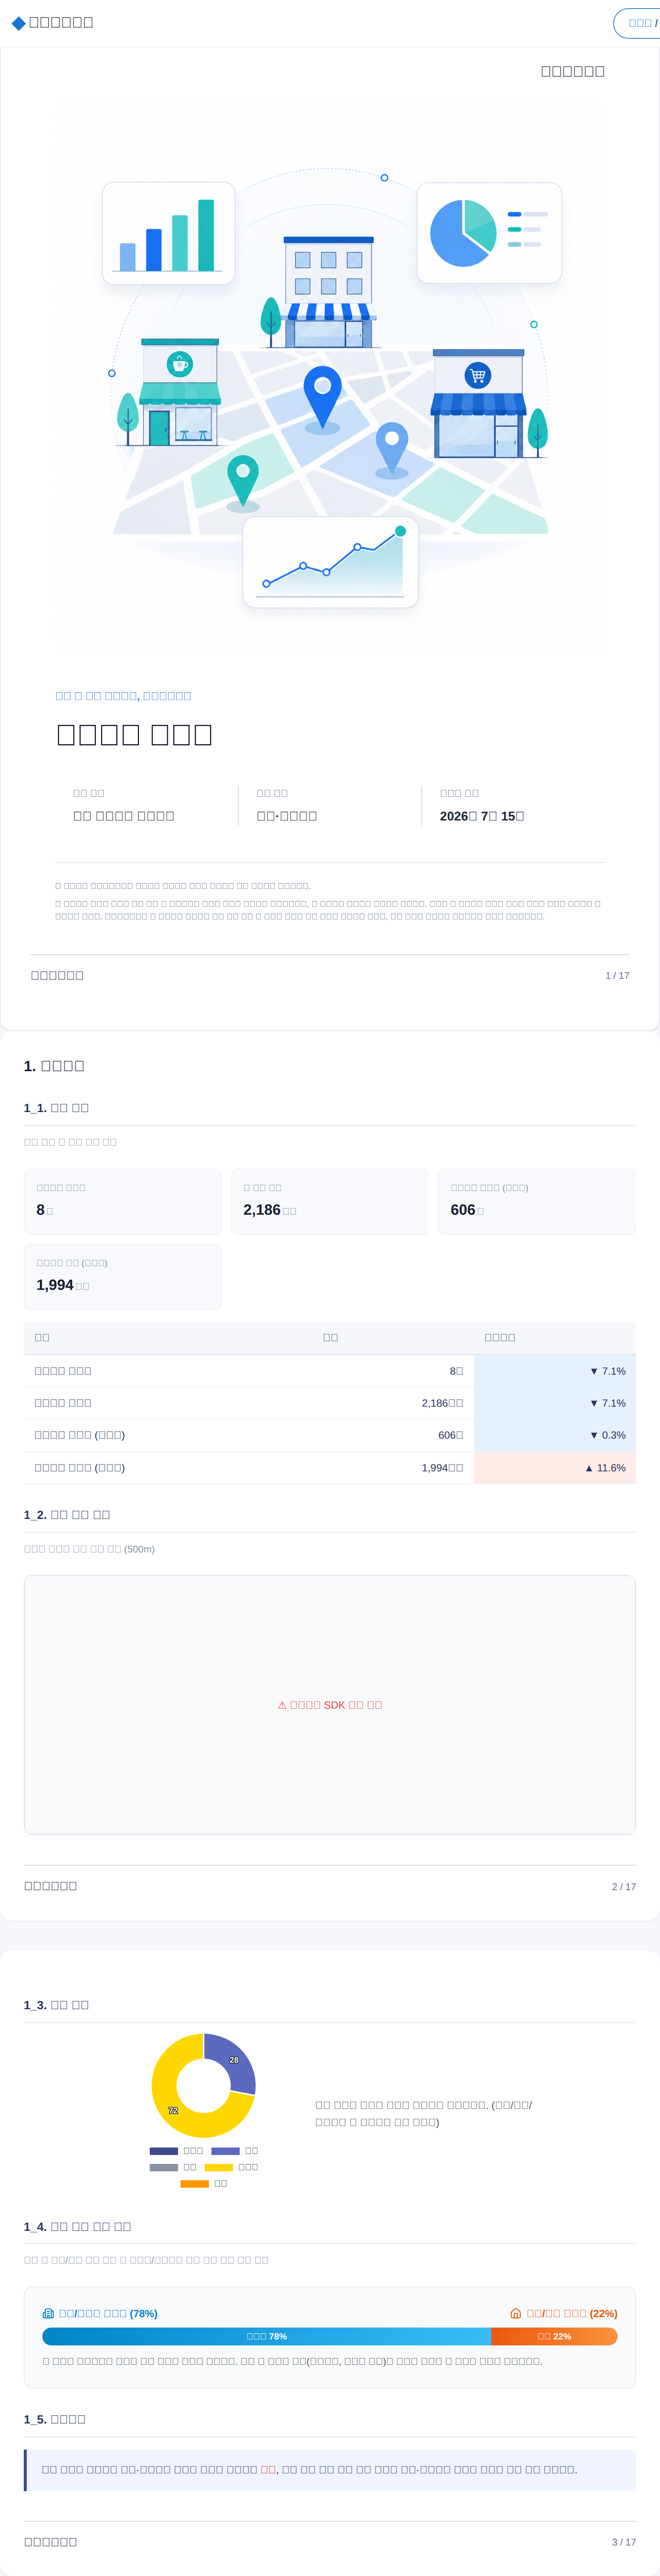Select the bar chart card illustration
Image resolution: width=660 pixels, height=2576 pixels.
(169, 233)
